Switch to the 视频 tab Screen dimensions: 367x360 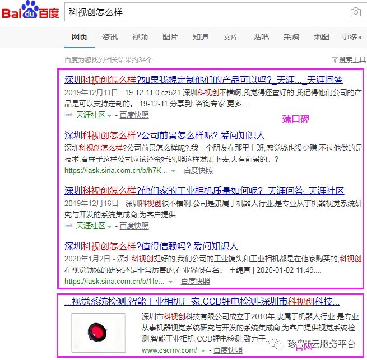tap(140, 37)
